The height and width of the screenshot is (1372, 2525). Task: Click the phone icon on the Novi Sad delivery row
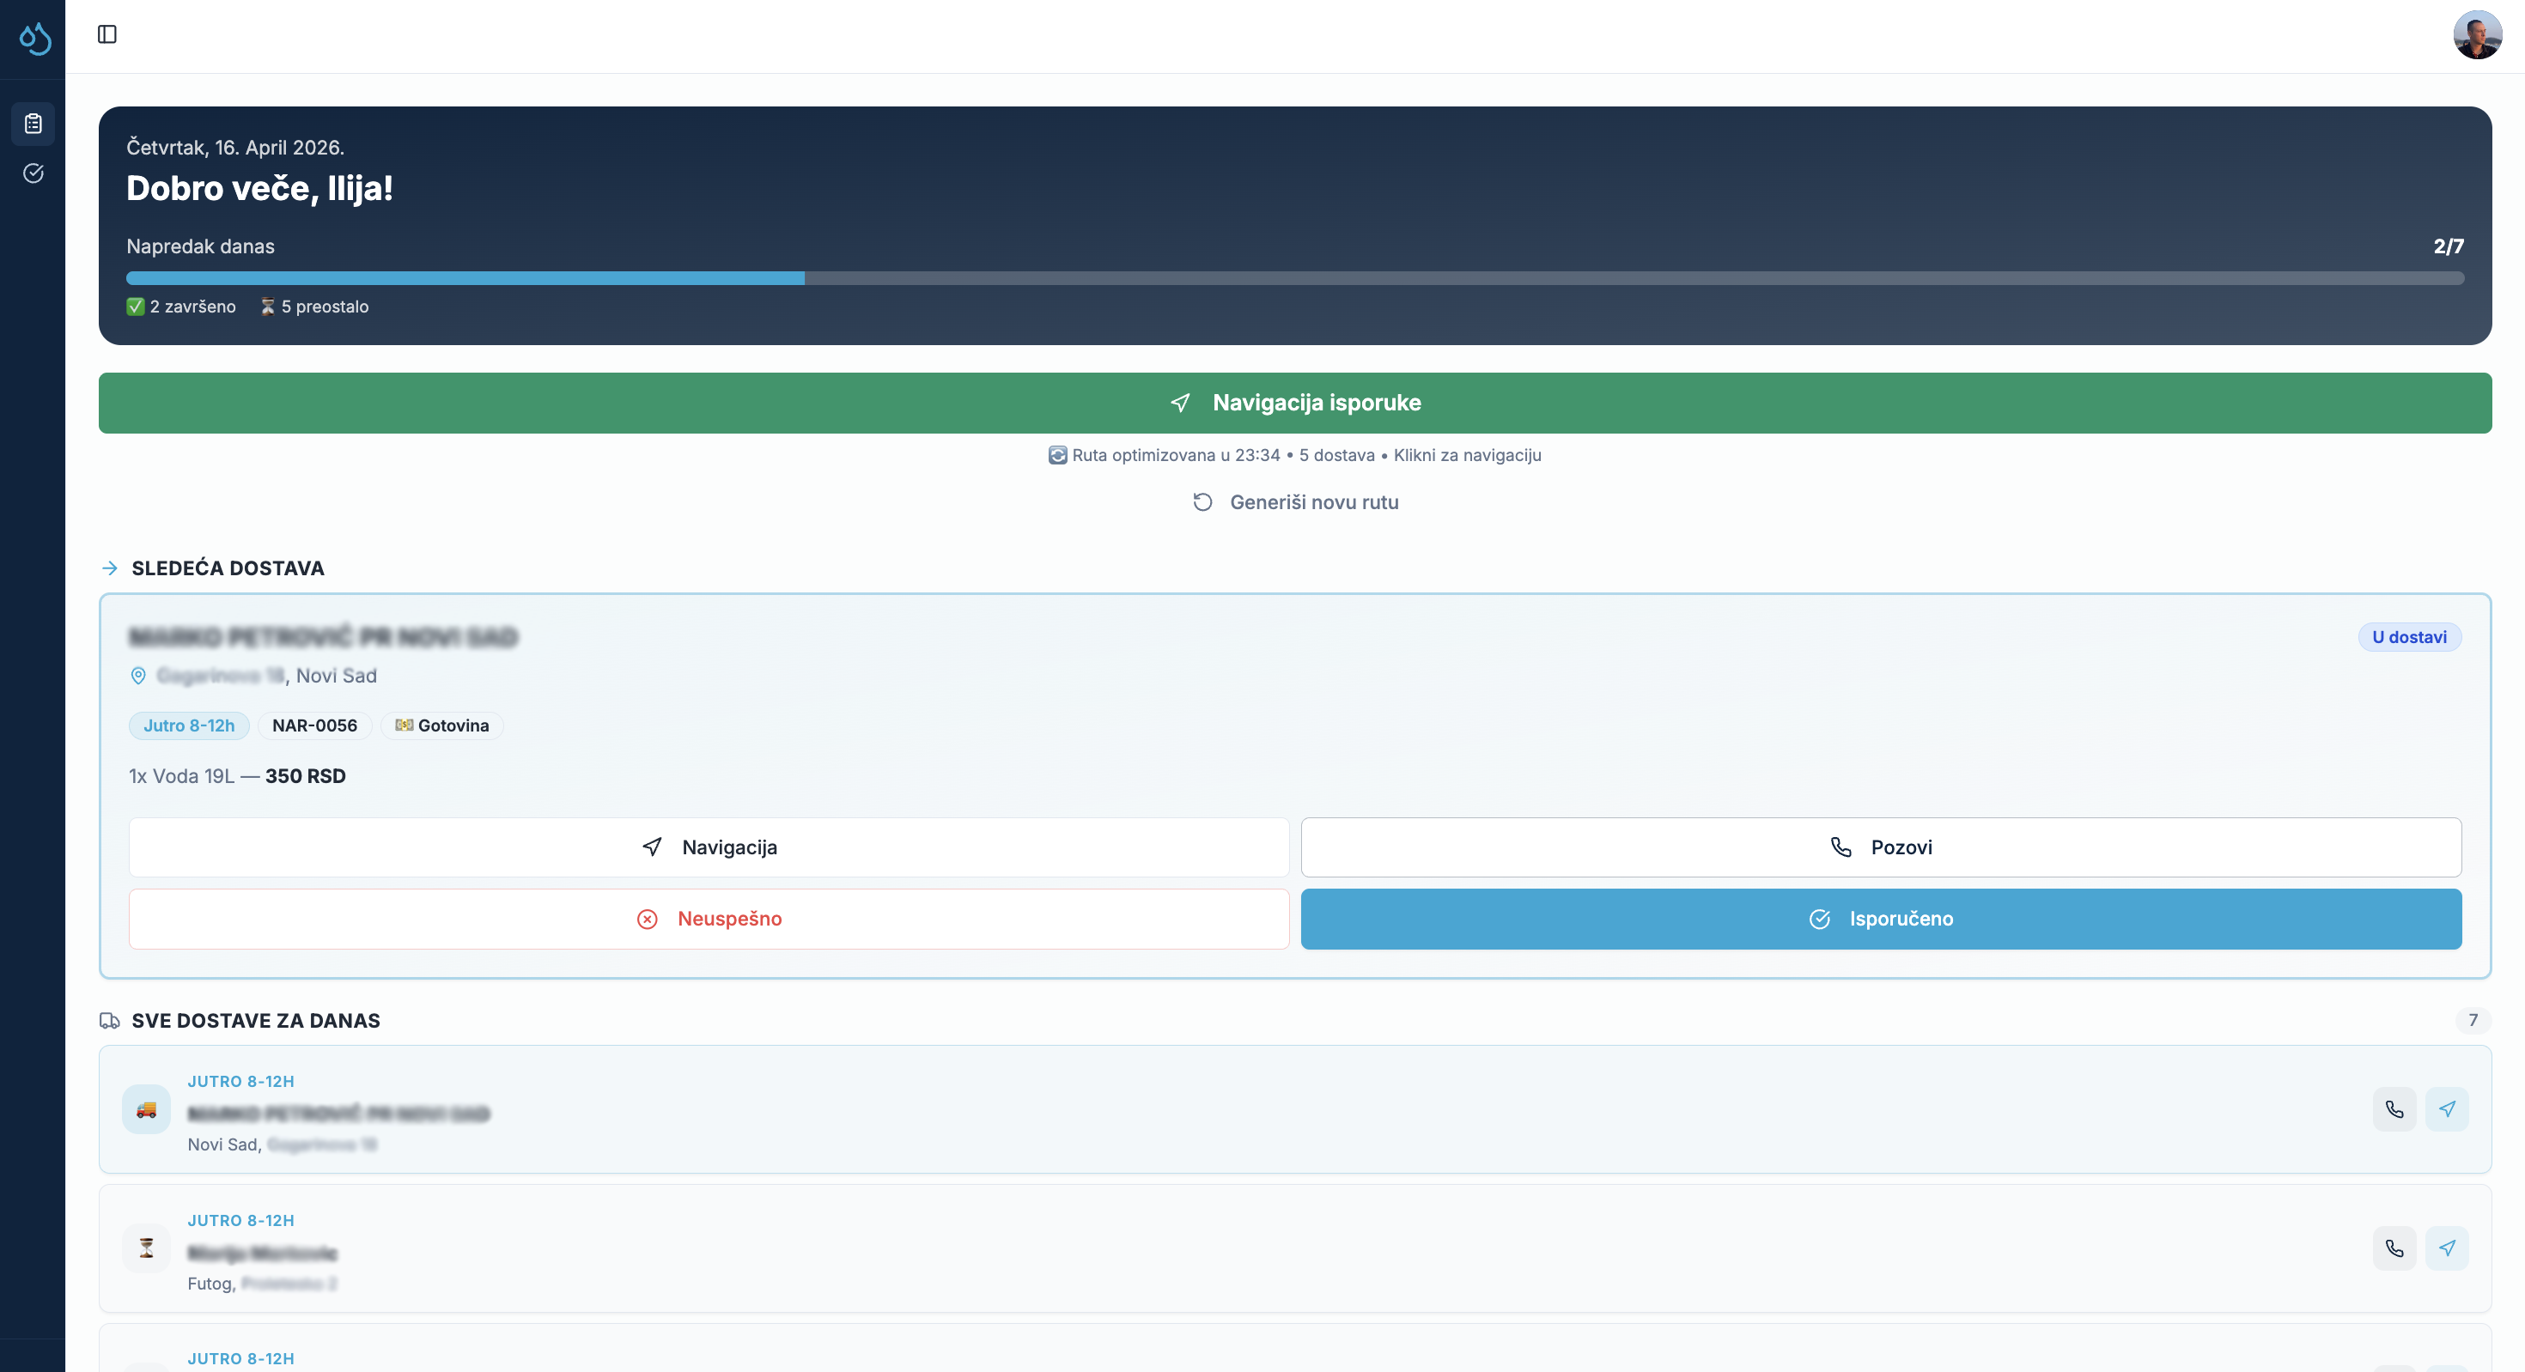click(x=2394, y=1109)
